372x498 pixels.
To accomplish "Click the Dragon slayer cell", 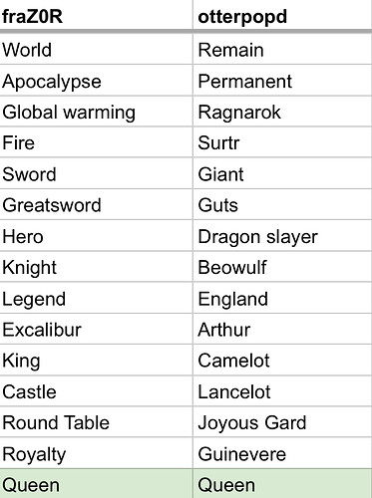I will pyautogui.click(x=282, y=236).
